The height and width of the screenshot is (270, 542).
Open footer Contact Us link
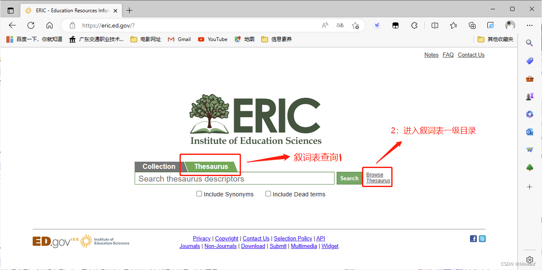click(x=256, y=239)
